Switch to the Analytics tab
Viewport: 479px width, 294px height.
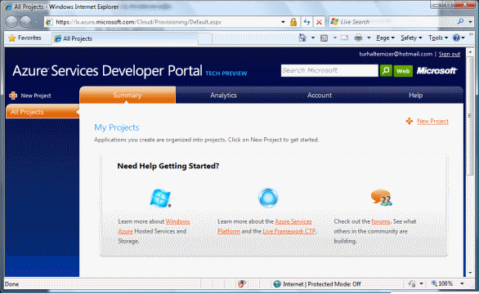[223, 96]
